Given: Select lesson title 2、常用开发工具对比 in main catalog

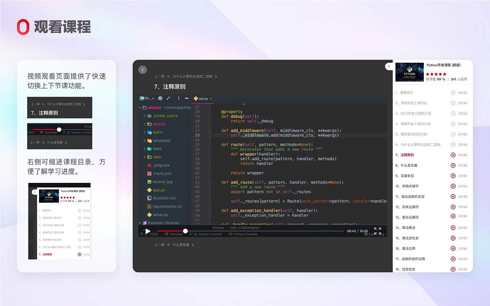Looking at the screenshot, I should pos(411,103).
